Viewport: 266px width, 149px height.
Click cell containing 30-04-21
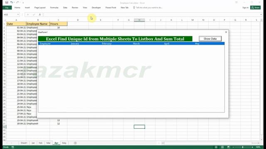[x=16, y=124]
